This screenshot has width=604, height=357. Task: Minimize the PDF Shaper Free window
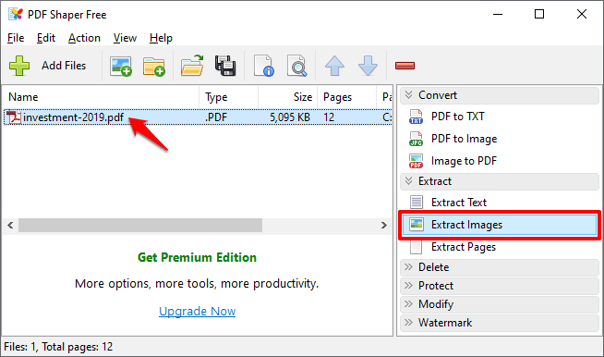coord(498,14)
